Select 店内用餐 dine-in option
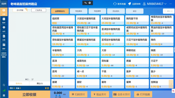The height and width of the screenshot is (98, 175). coord(20,10)
